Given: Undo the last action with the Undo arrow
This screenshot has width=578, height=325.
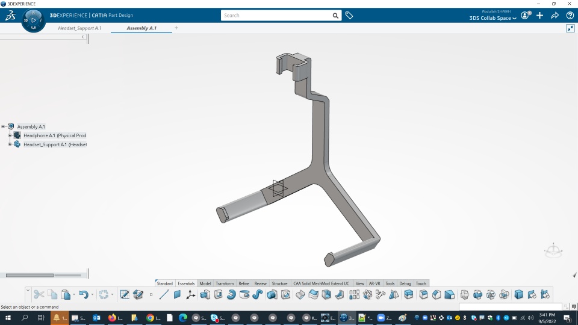Looking at the screenshot, I should [x=84, y=294].
